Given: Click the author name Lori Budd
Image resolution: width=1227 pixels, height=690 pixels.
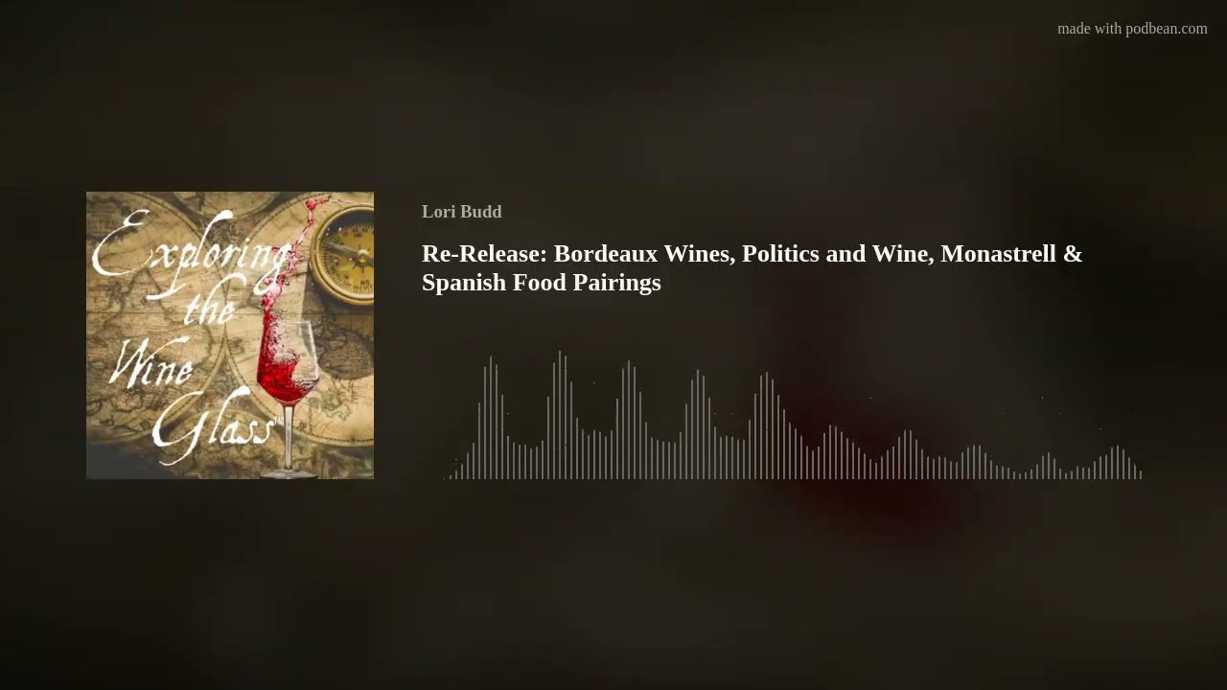Looking at the screenshot, I should tap(462, 212).
